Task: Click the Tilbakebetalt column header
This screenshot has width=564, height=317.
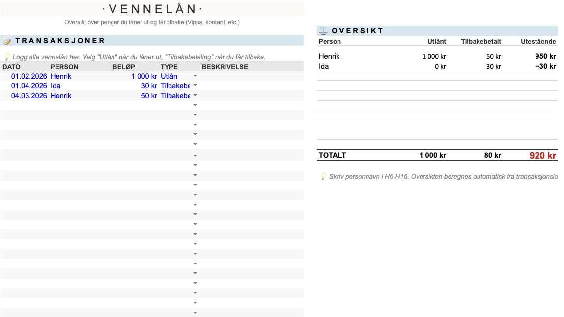Action: click(481, 42)
